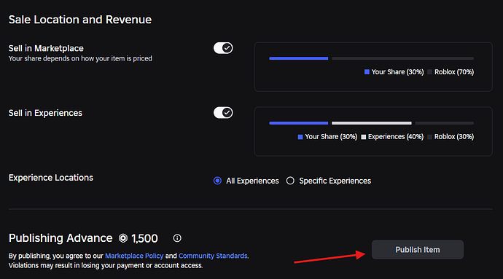Click the 'Your Share (30%)' legend in the Marketplace box

point(394,72)
